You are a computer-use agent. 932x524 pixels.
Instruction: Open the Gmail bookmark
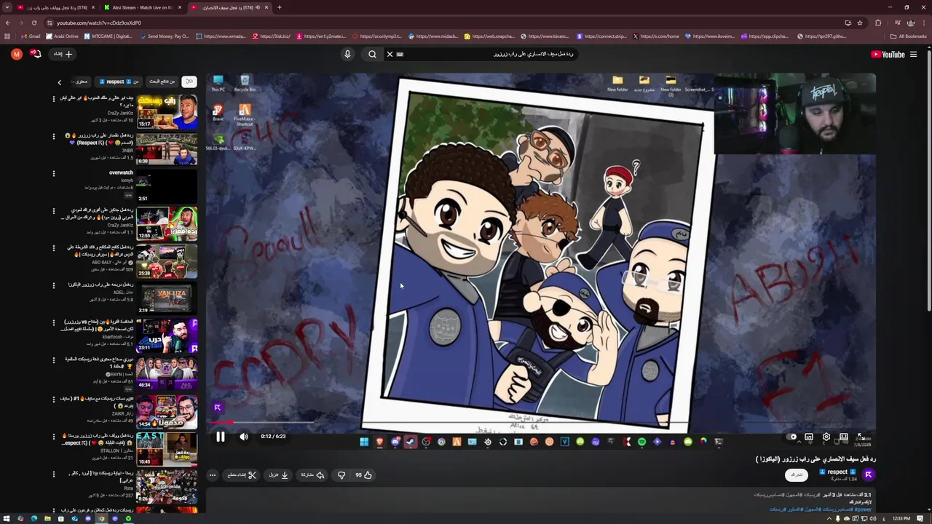[x=31, y=36]
